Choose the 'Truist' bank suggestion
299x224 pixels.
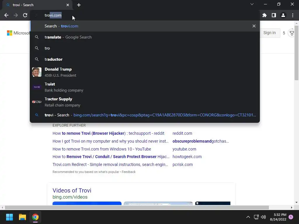[145, 87]
